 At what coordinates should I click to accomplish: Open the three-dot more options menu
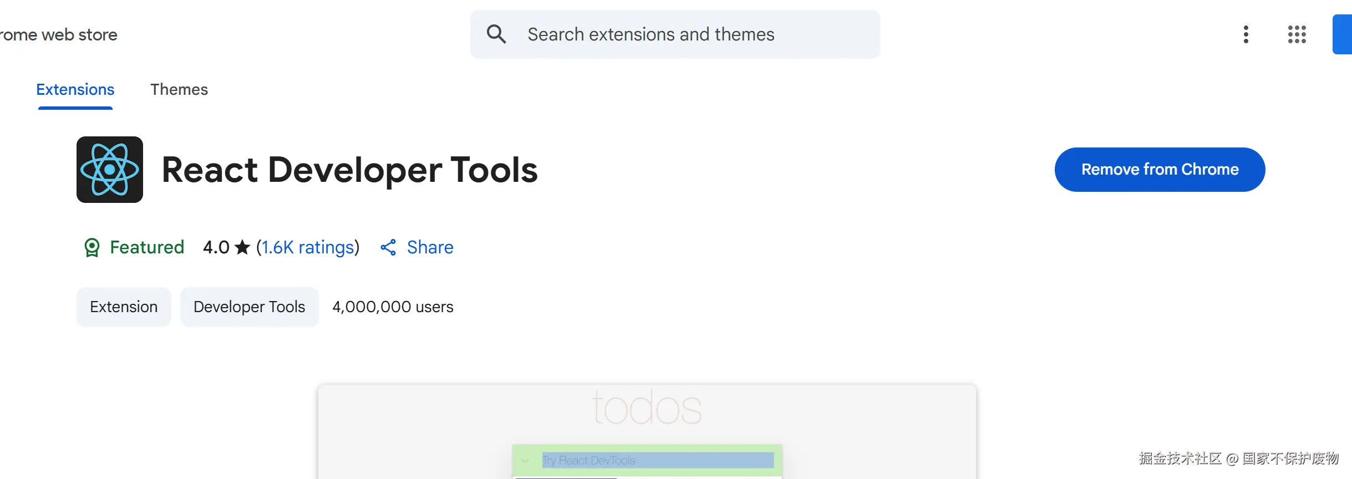pyautogui.click(x=1246, y=34)
